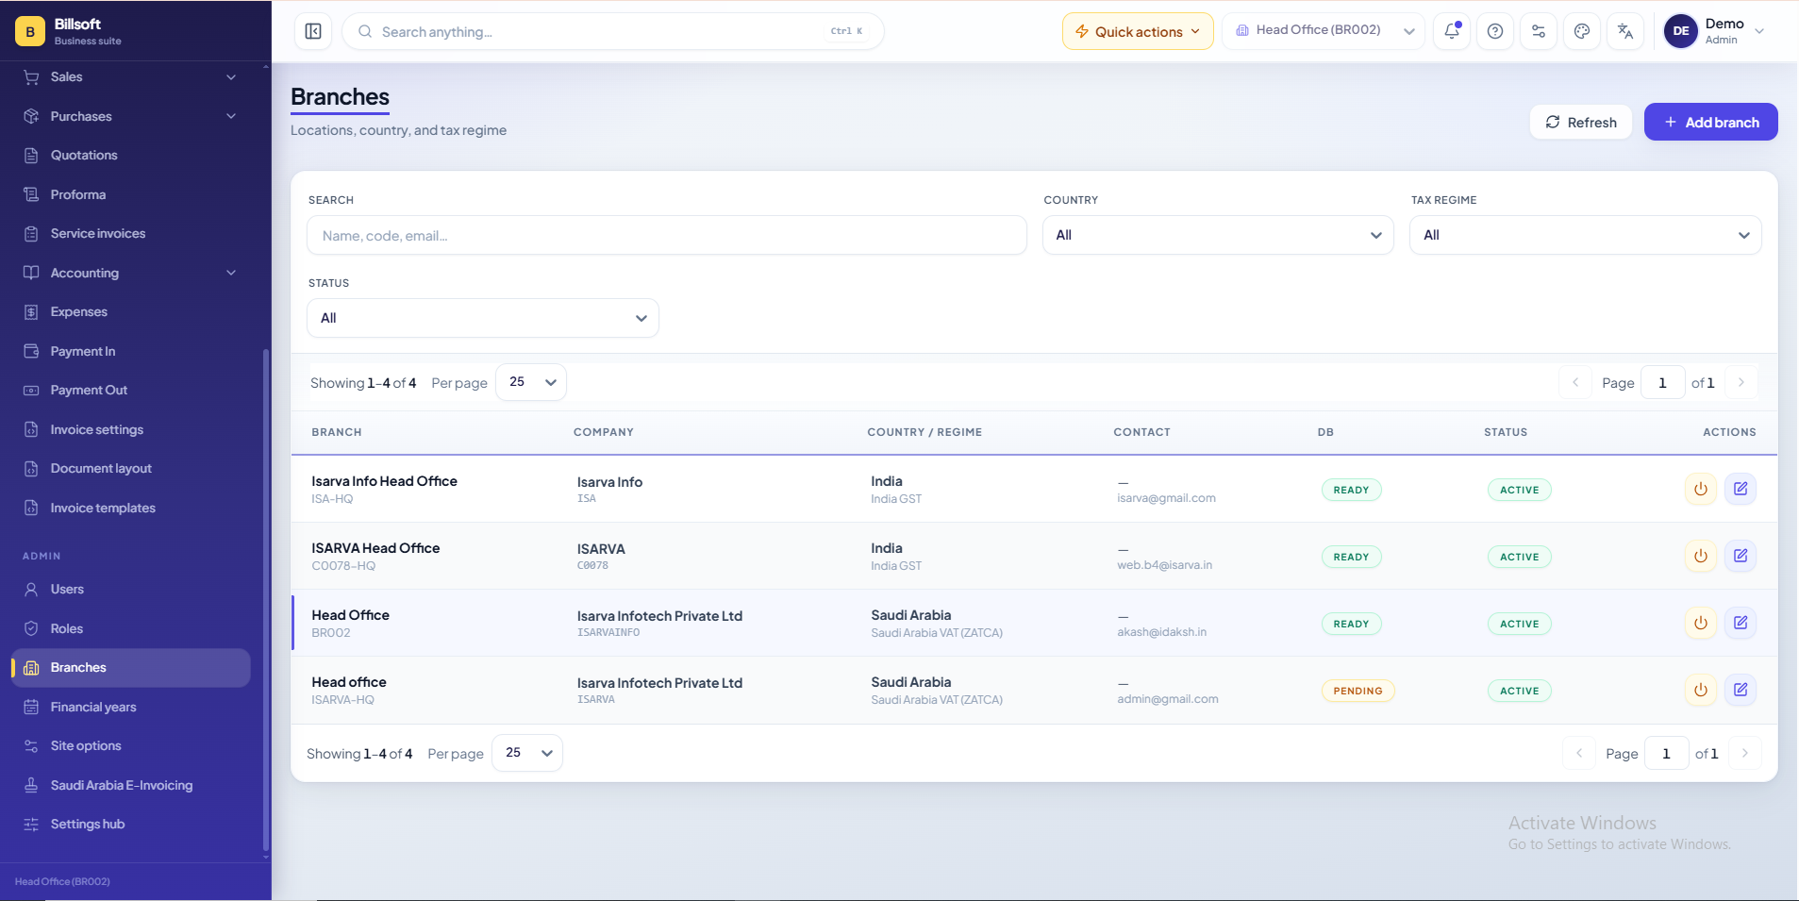Open Saudi Arabia E-Invoicing page

[130, 785]
